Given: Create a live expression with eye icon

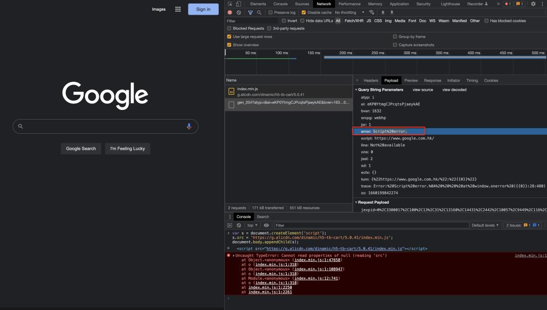Looking at the screenshot, I should pos(266,225).
